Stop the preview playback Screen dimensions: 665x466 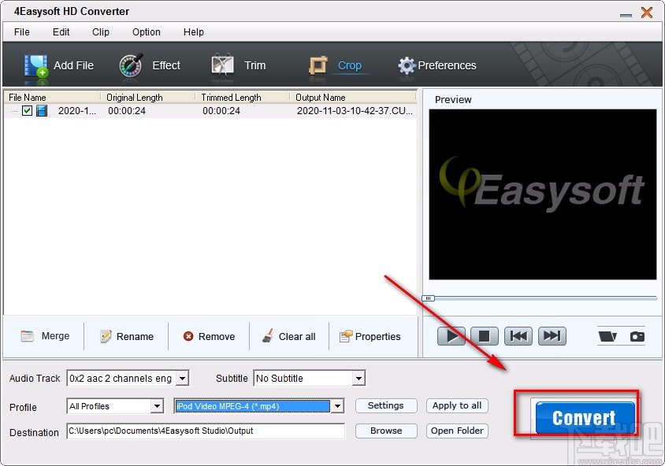(x=485, y=335)
